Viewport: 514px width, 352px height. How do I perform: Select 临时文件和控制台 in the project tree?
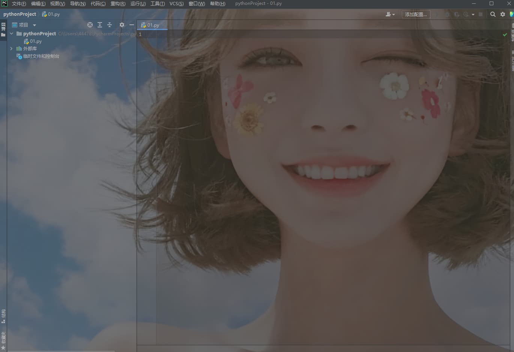pyautogui.click(x=41, y=56)
